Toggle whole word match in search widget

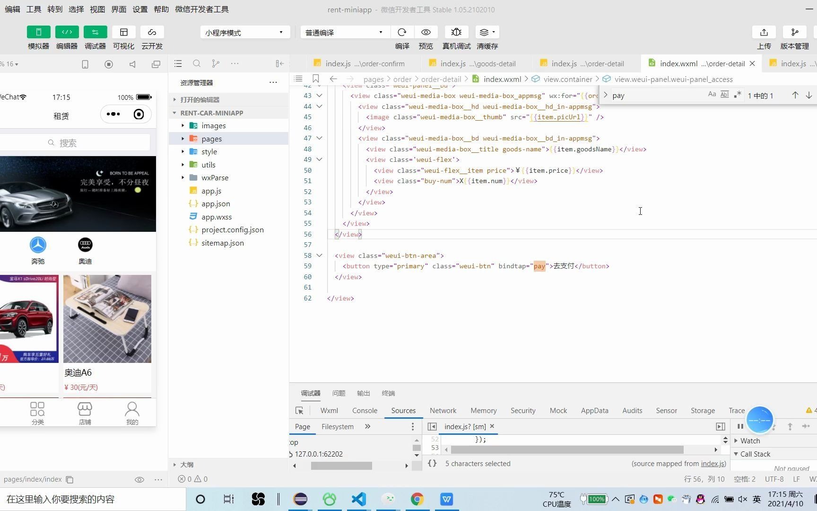[x=724, y=94]
